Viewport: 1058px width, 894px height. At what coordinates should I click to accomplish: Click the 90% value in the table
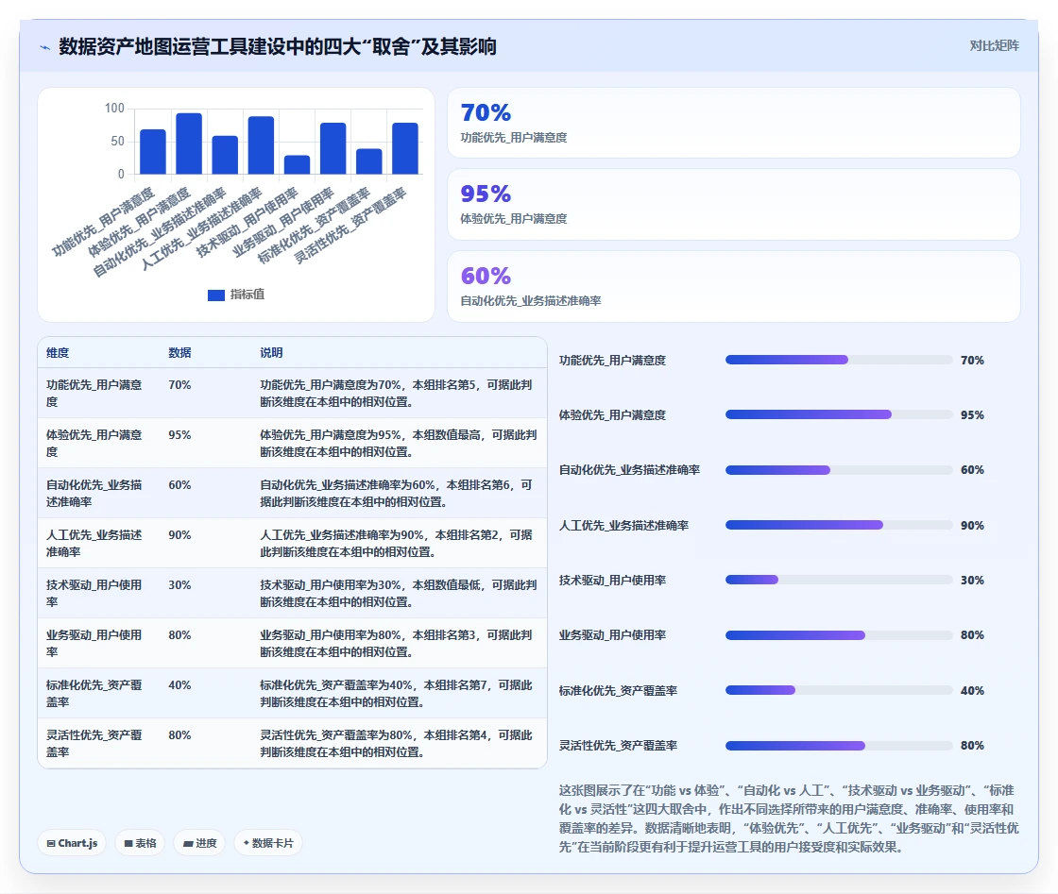[x=179, y=534]
